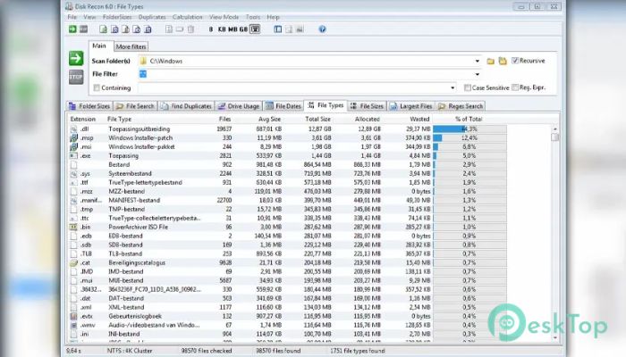626x357 pixels.
Task: Click the blue Help question mark icon
Action: click(322, 29)
